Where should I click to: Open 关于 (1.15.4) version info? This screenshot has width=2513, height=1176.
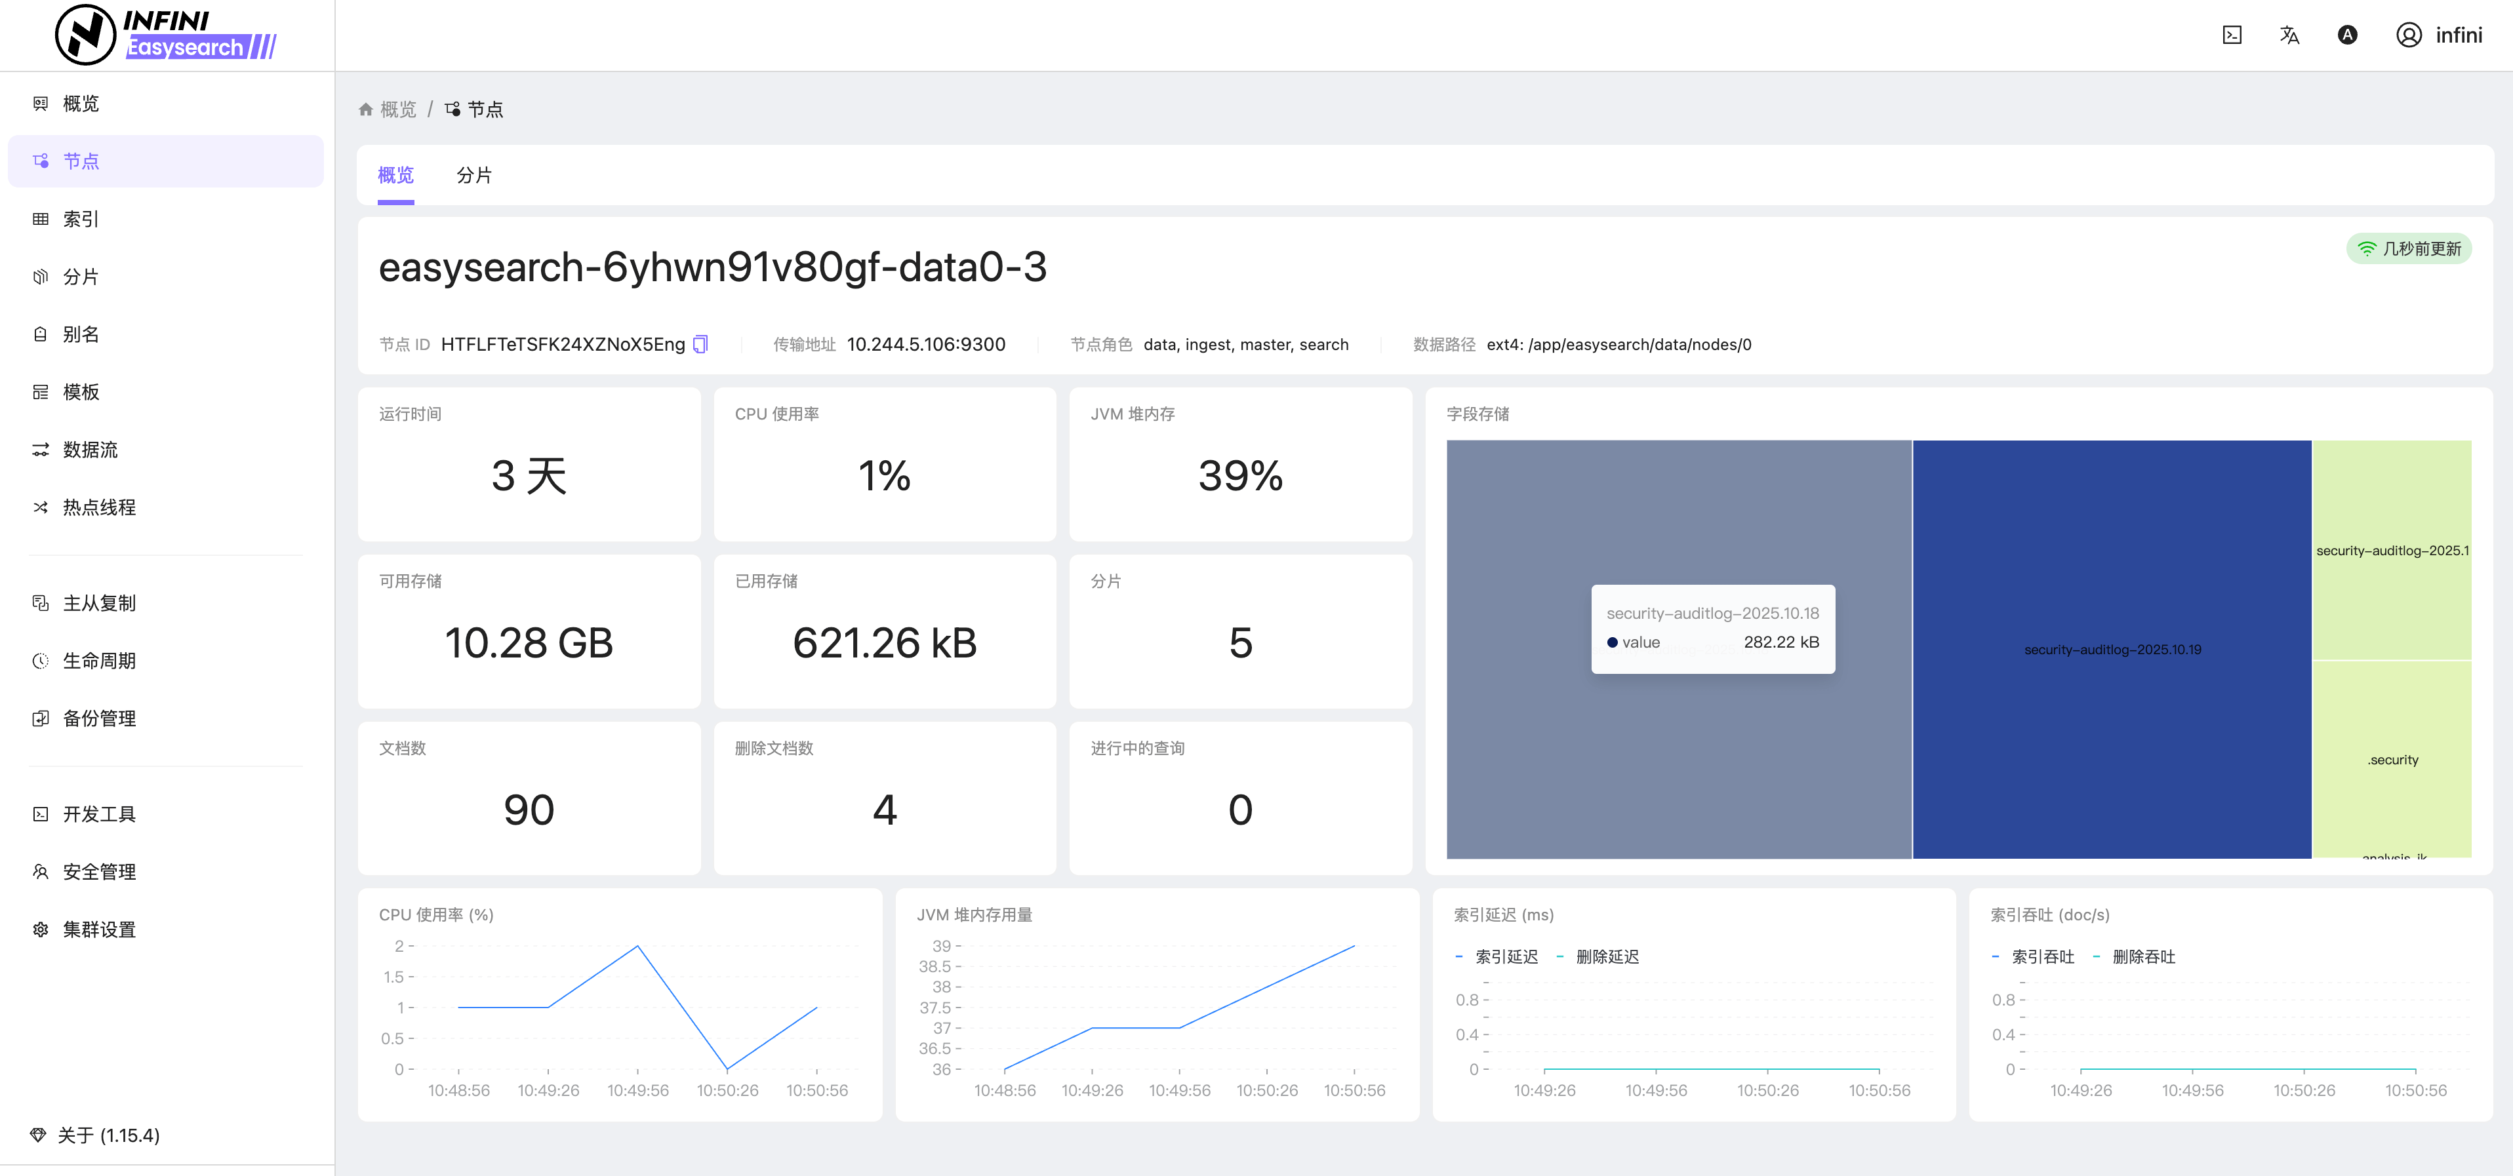pyautogui.click(x=108, y=1135)
